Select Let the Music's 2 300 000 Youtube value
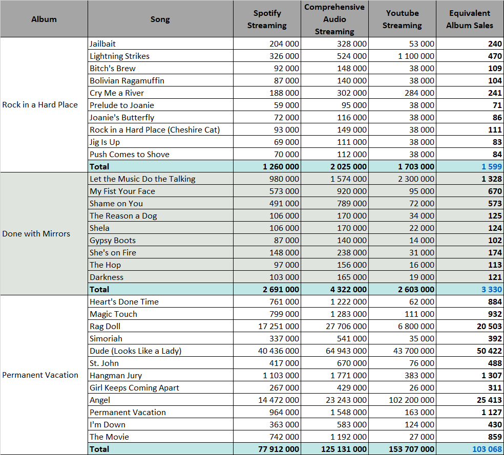This screenshot has height=455, width=504. (402, 179)
